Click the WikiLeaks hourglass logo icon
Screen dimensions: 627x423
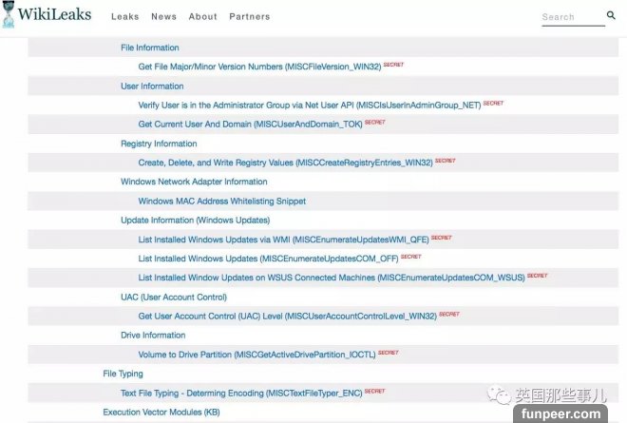(x=9, y=15)
